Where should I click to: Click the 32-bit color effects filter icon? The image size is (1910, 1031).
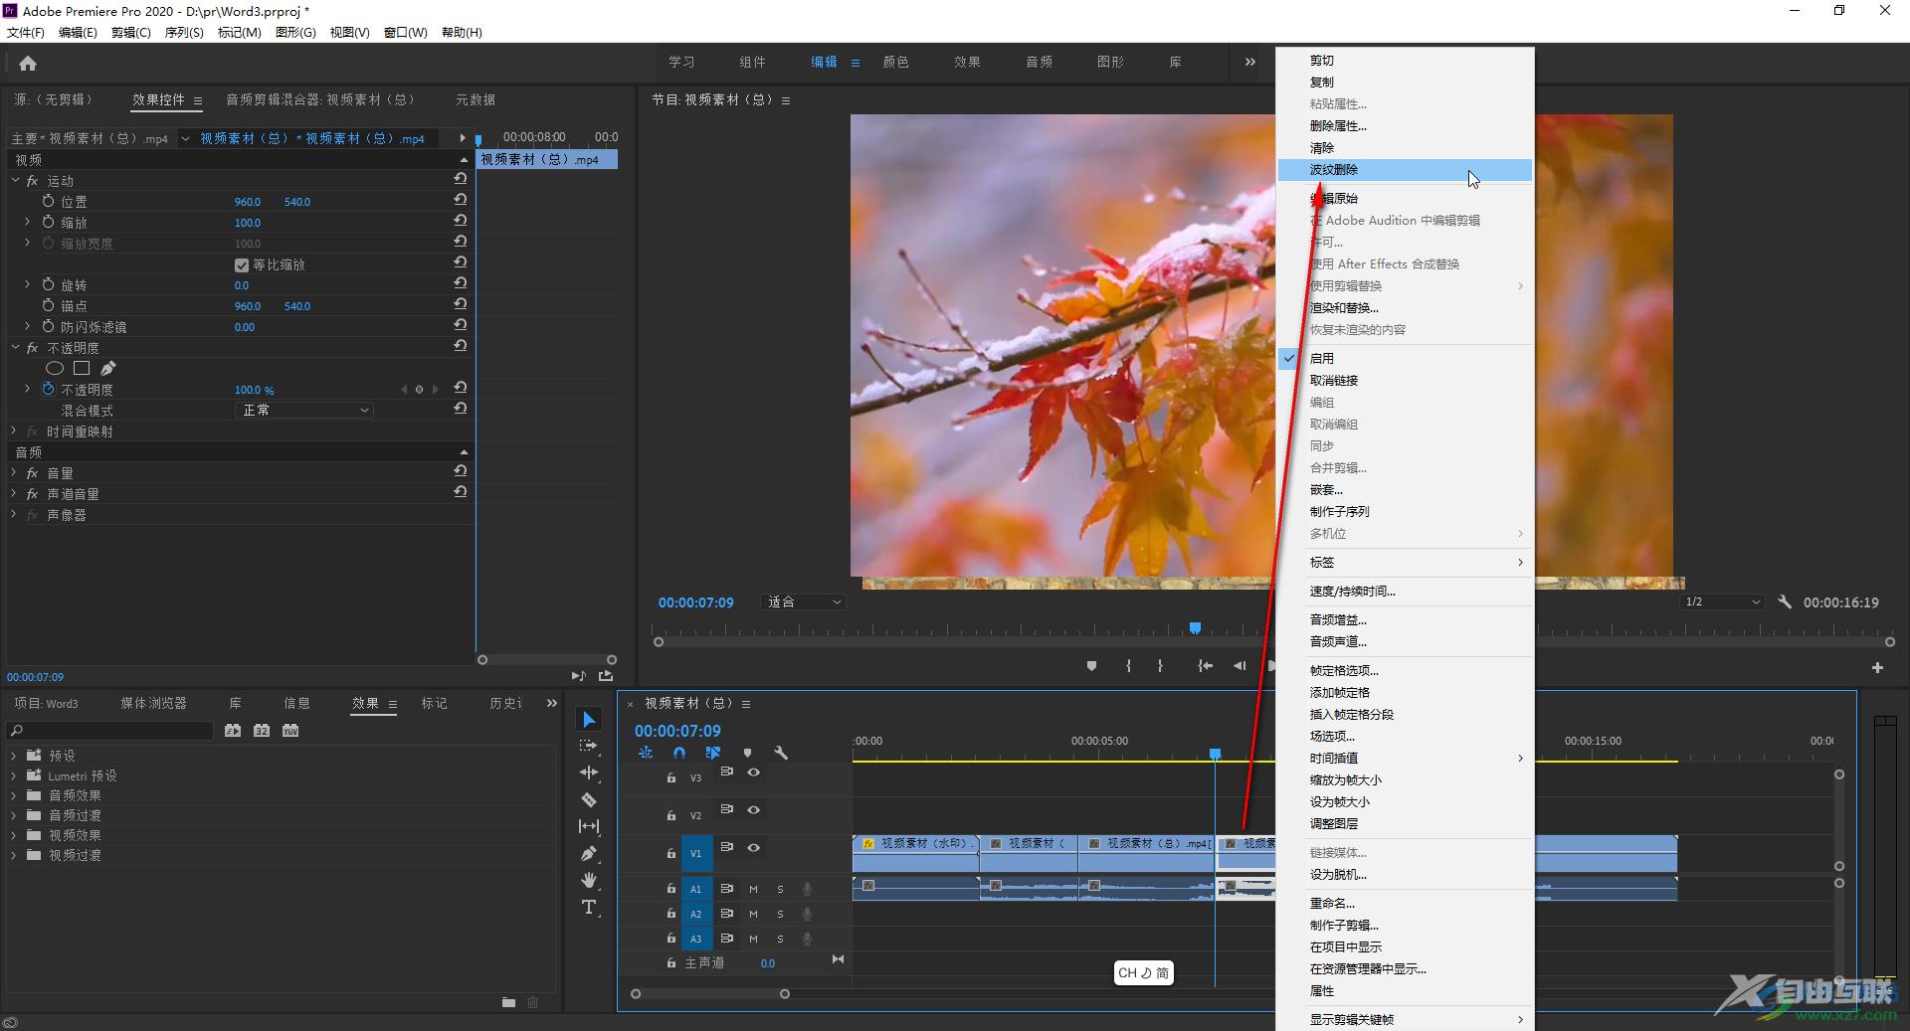click(262, 730)
